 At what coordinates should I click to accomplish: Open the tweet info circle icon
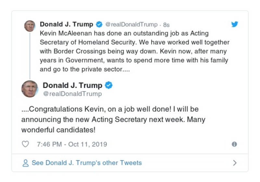pyautogui.click(x=234, y=144)
